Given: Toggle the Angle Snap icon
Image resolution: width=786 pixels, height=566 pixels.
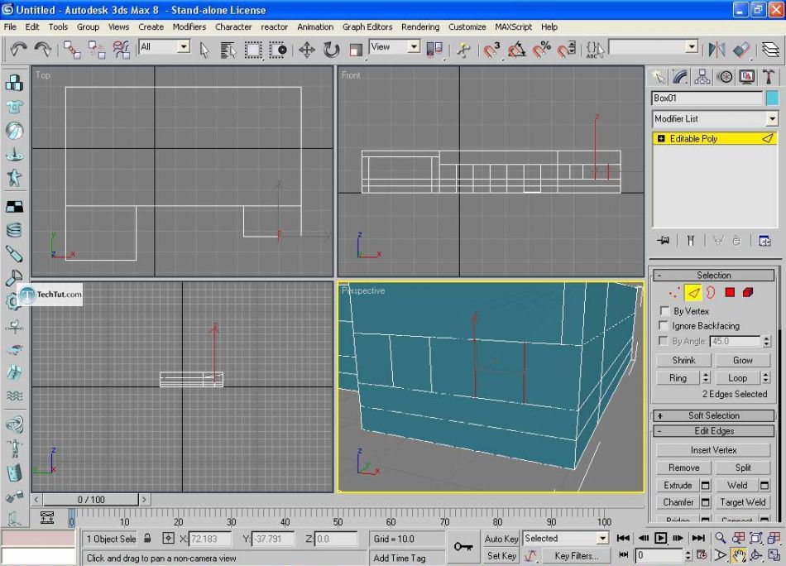Looking at the screenshot, I should tap(516, 50).
